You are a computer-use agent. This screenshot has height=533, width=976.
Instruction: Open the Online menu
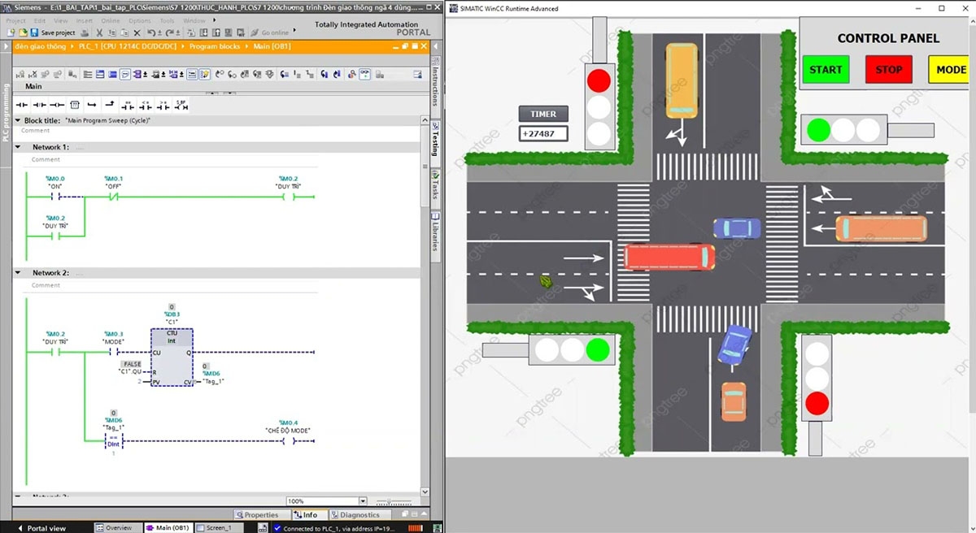pyautogui.click(x=111, y=20)
